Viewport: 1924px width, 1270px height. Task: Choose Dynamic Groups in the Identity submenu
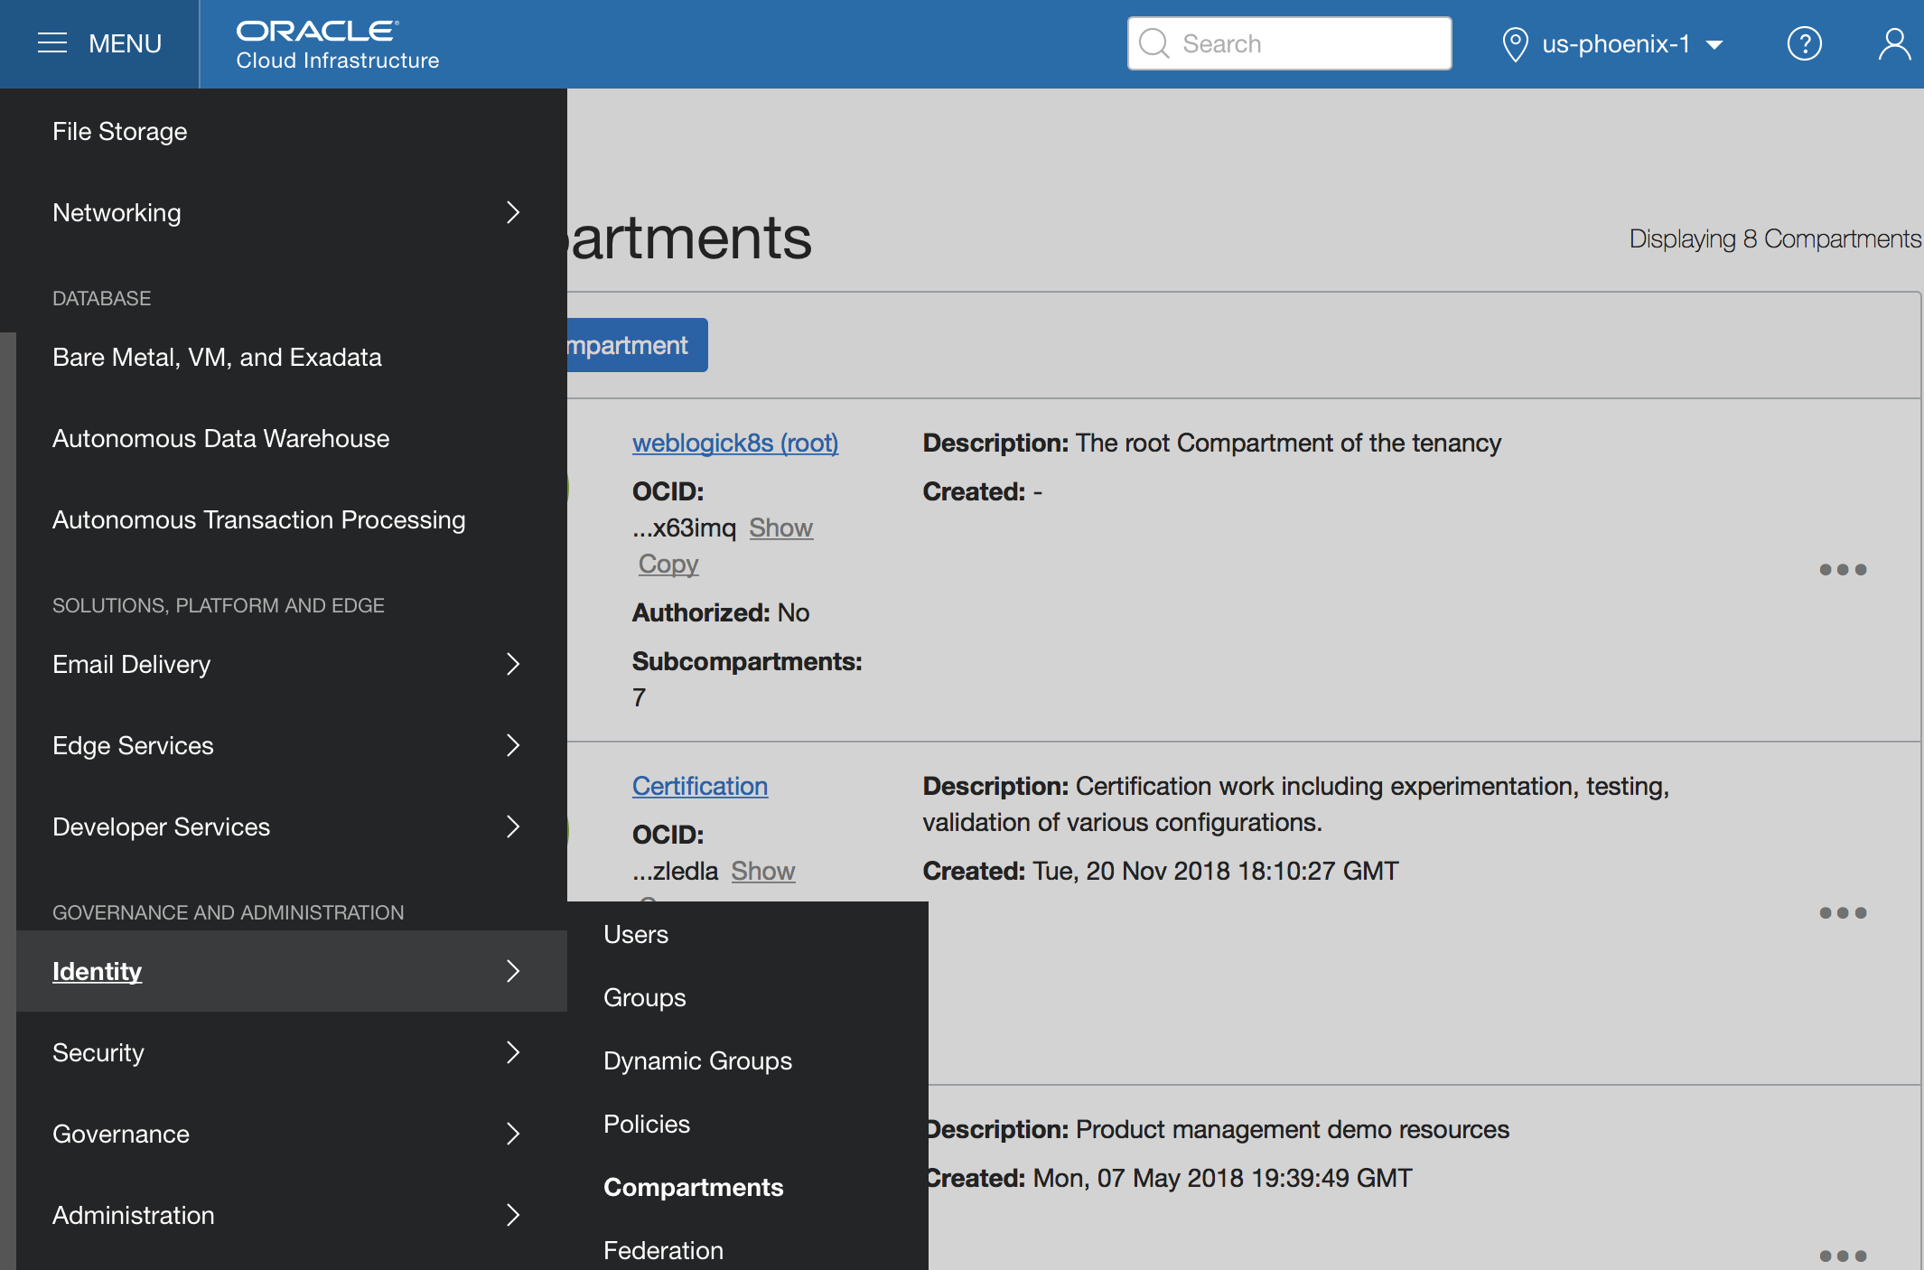697,1060
